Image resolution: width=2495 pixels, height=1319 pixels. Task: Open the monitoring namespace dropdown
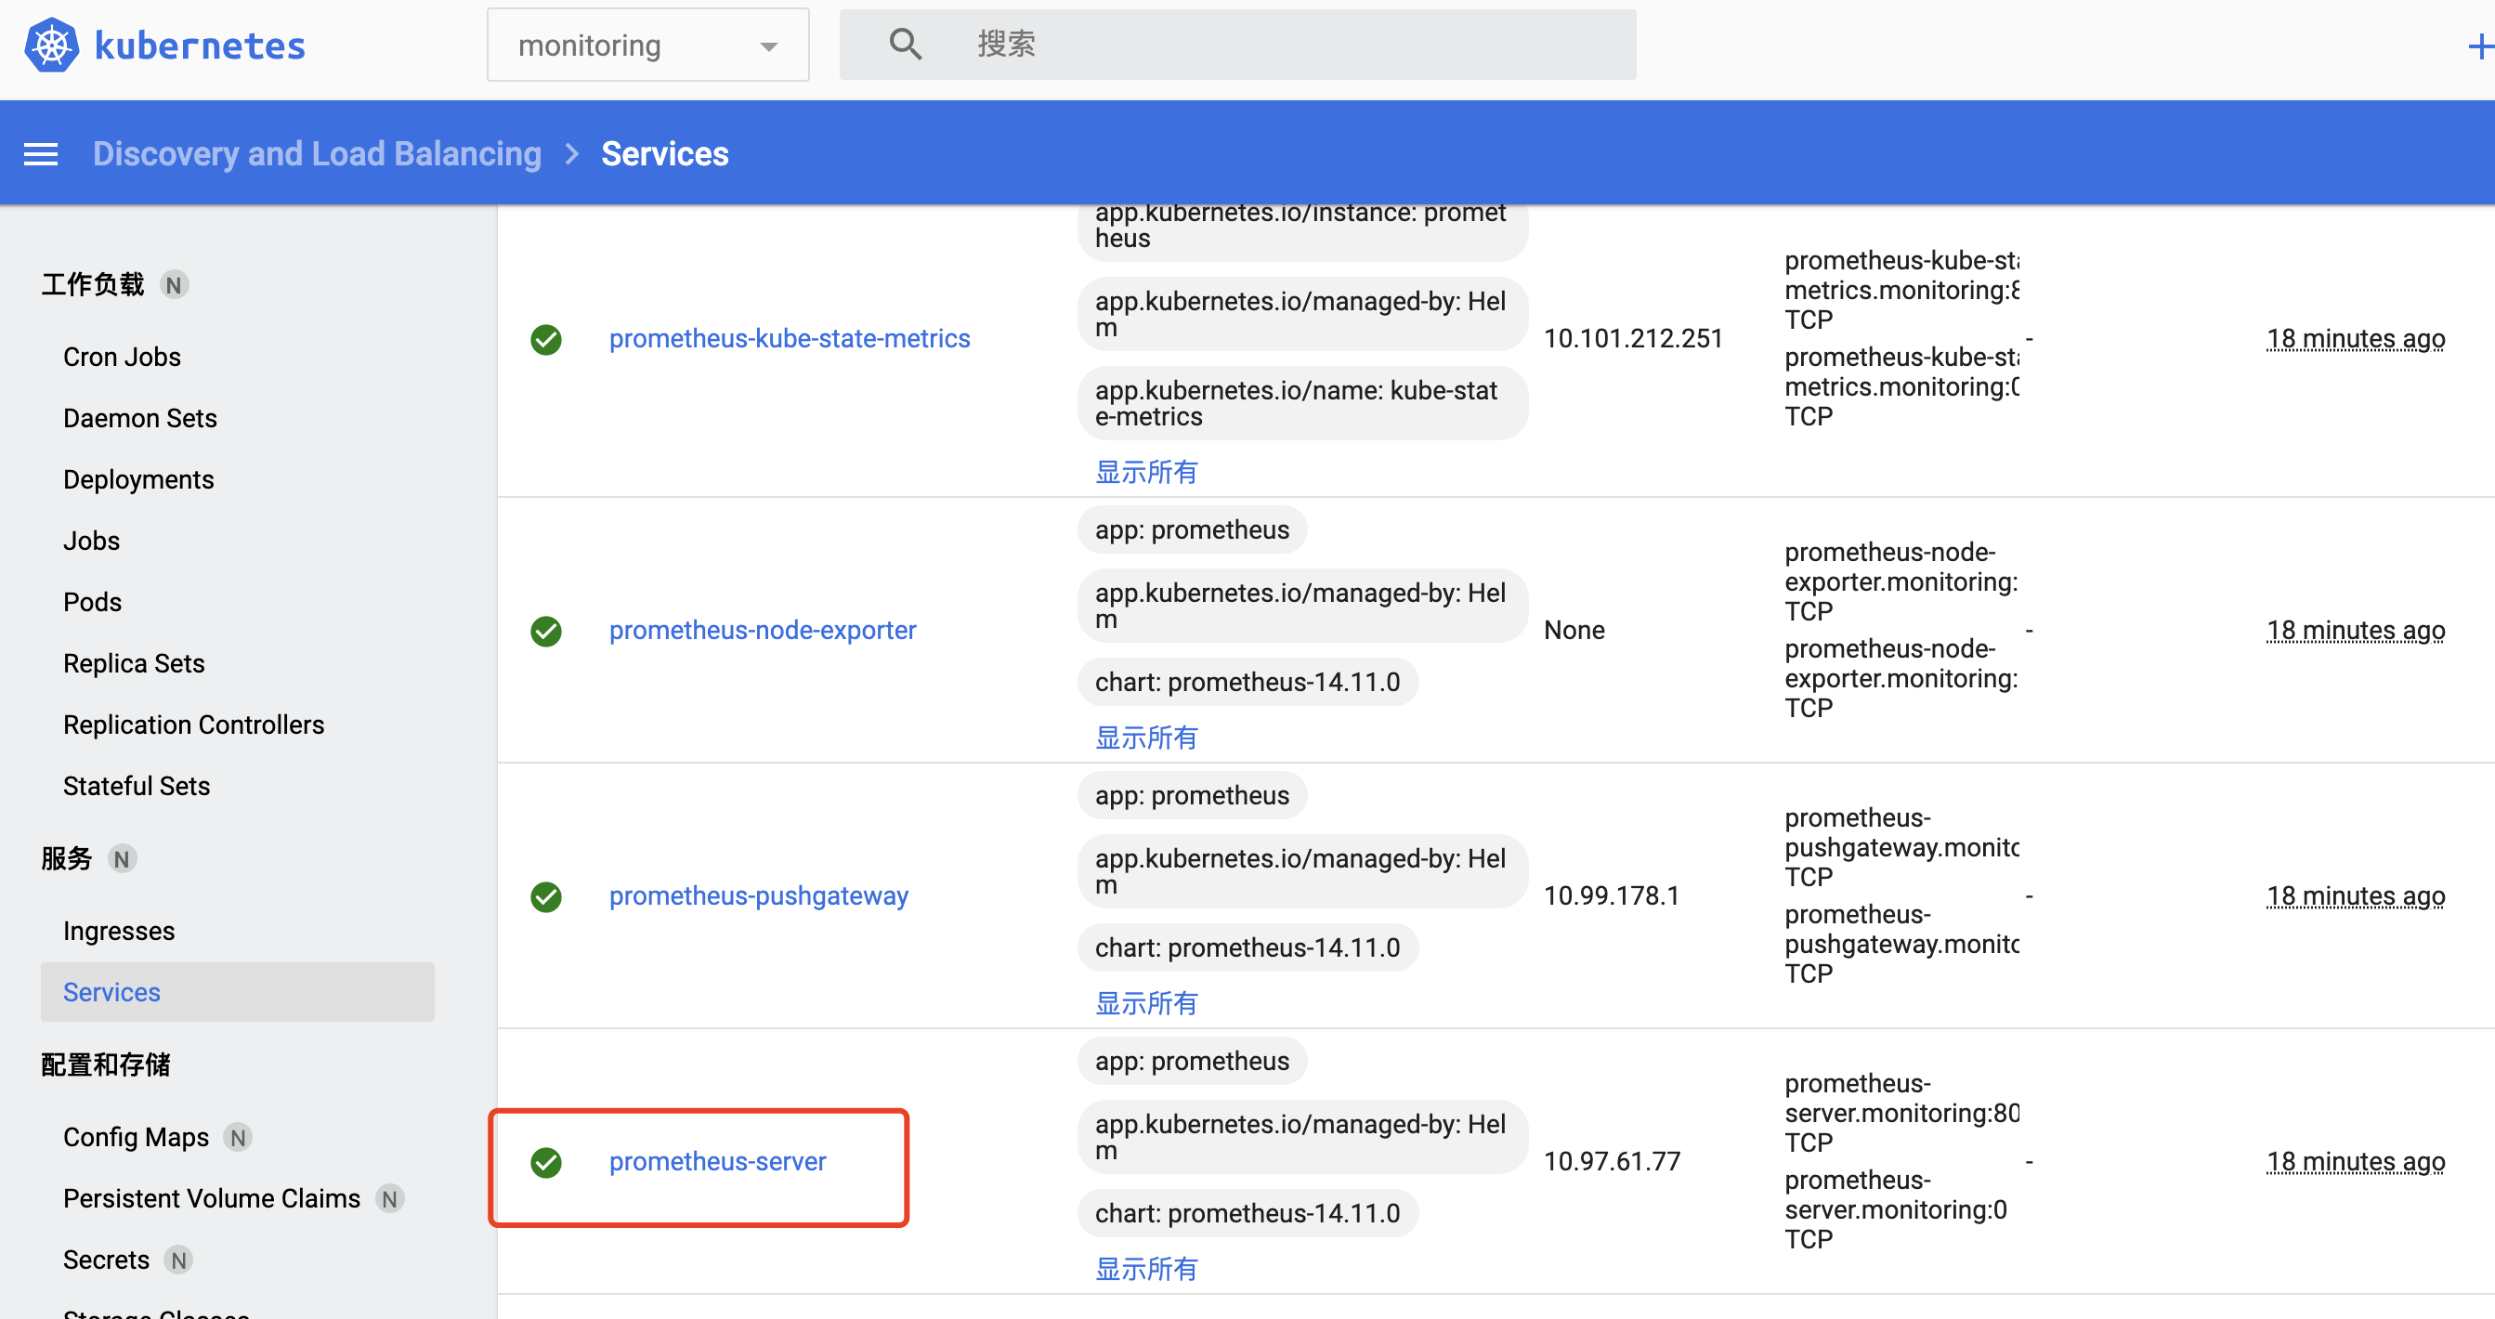point(648,45)
